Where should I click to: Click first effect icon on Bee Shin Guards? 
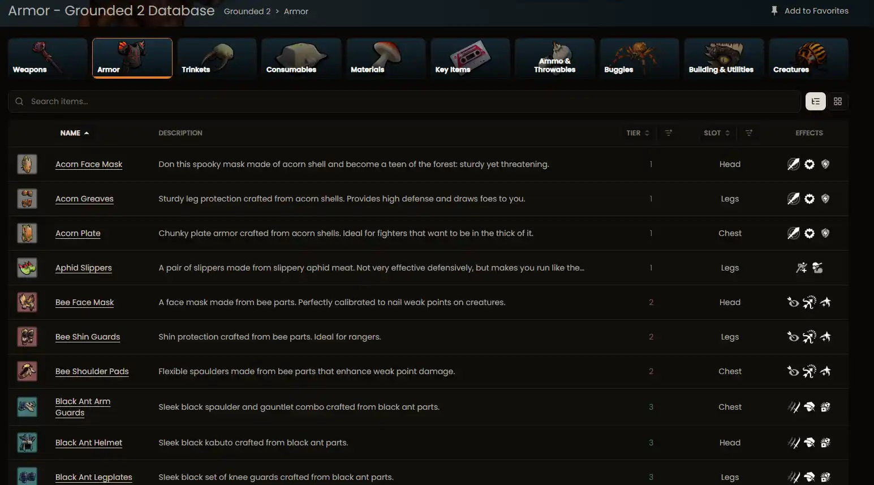(x=794, y=337)
